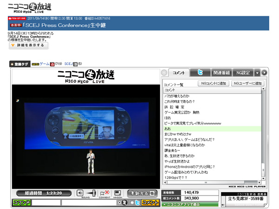The image size is (279, 209).
Task: Toggle comment display with the COMMENT icon
Action: click(x=105, y=192)
